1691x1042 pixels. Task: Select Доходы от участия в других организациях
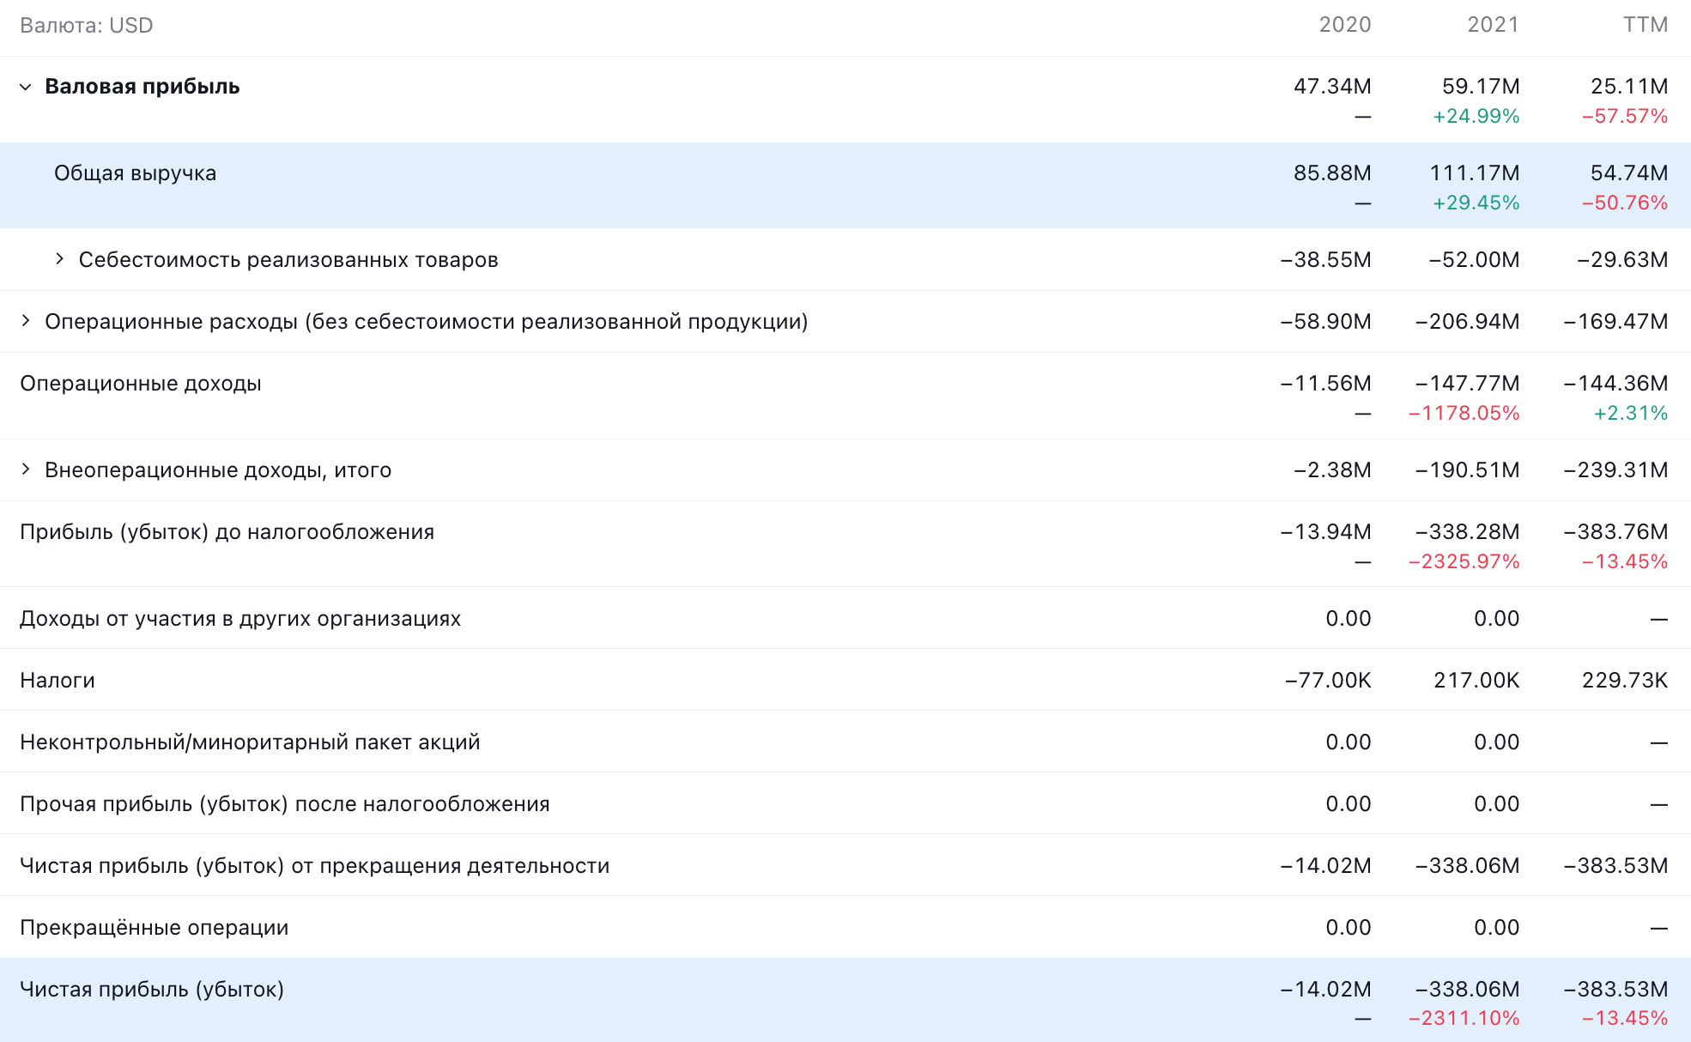tap(240, 619)
